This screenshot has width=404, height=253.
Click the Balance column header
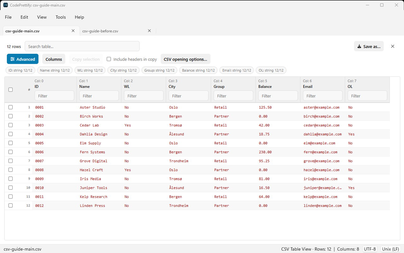(265, 86)
